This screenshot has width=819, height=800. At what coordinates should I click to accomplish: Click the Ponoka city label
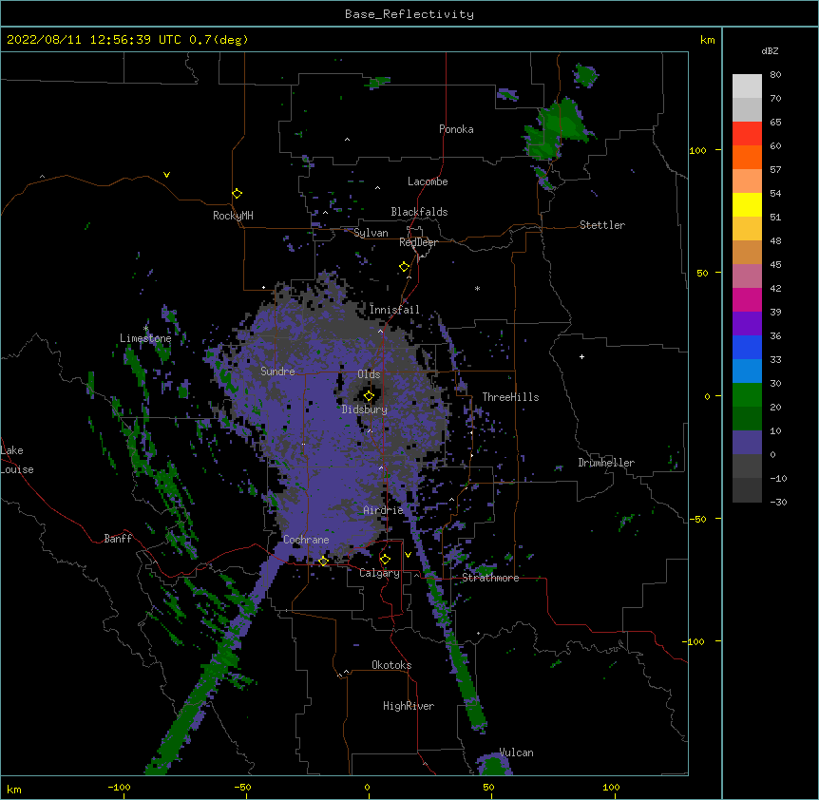(x=456, y=129)
